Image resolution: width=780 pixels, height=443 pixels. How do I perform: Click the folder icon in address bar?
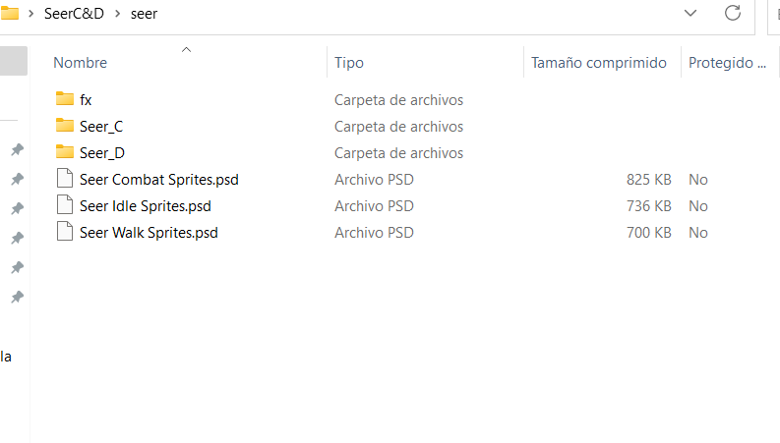[9, 14]
